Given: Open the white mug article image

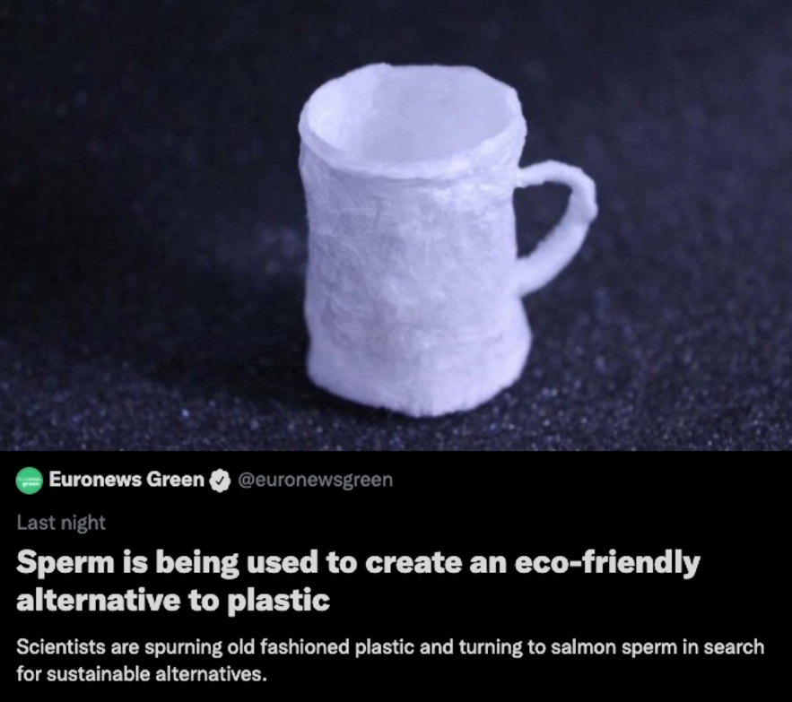Looking at the screenshot, I should click(x=396, y=225).
